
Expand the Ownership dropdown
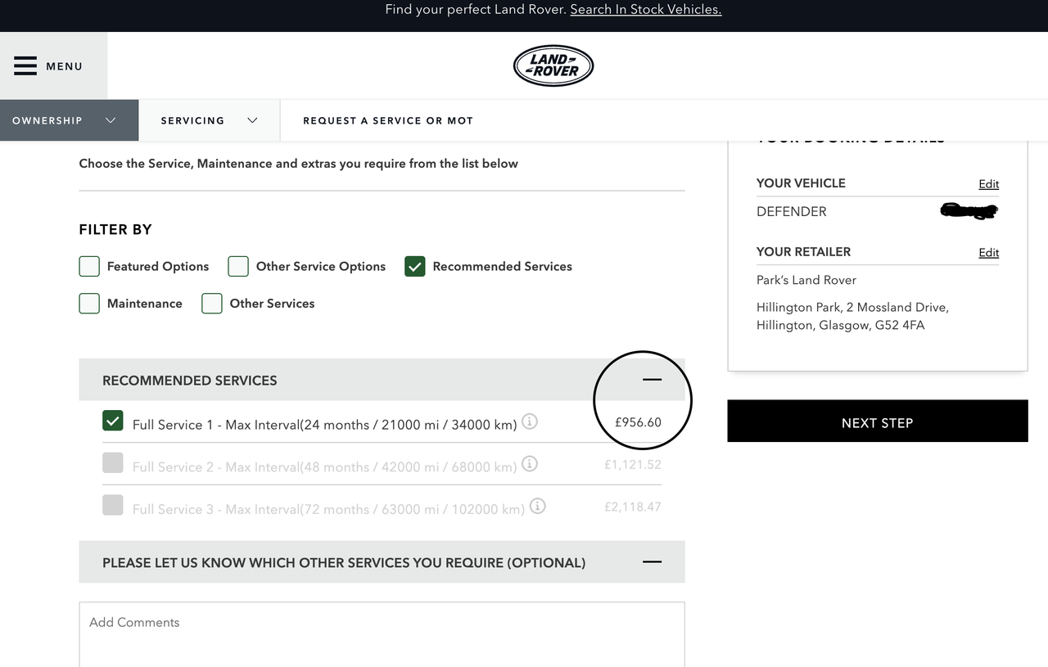pyautogui.click(x=69, y=120)
